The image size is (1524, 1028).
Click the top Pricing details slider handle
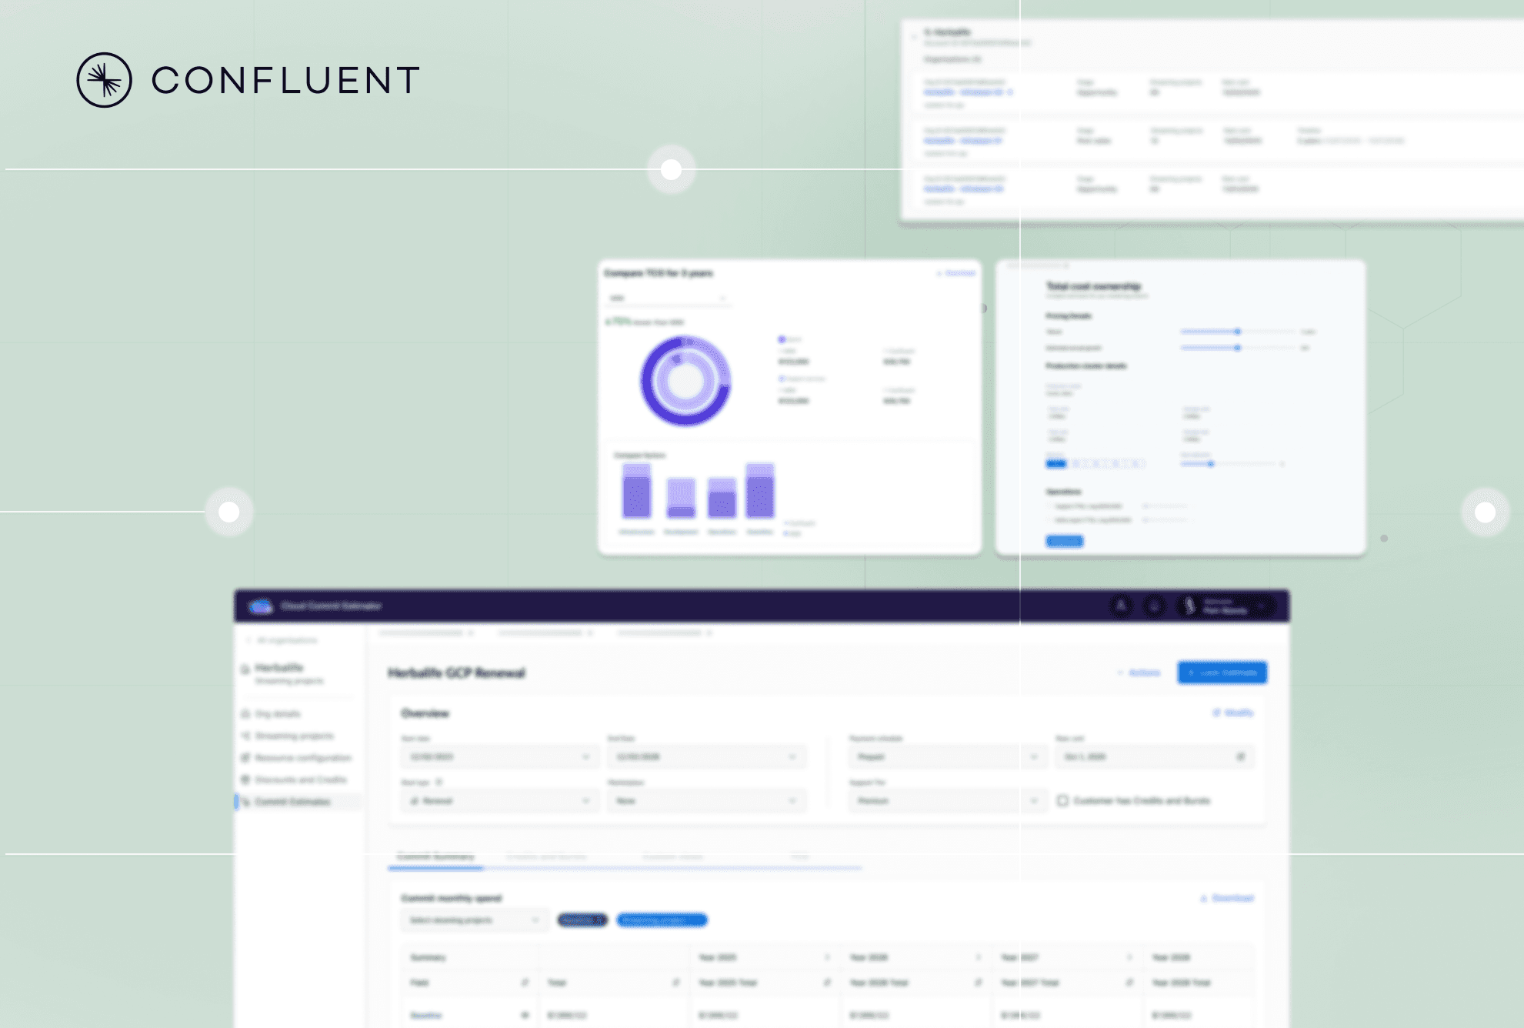click(x=1238, y=332)
